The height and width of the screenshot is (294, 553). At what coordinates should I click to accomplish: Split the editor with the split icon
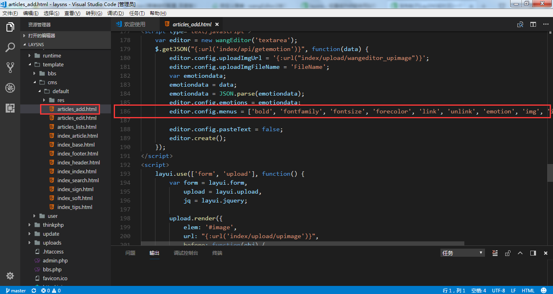[533, 25]
